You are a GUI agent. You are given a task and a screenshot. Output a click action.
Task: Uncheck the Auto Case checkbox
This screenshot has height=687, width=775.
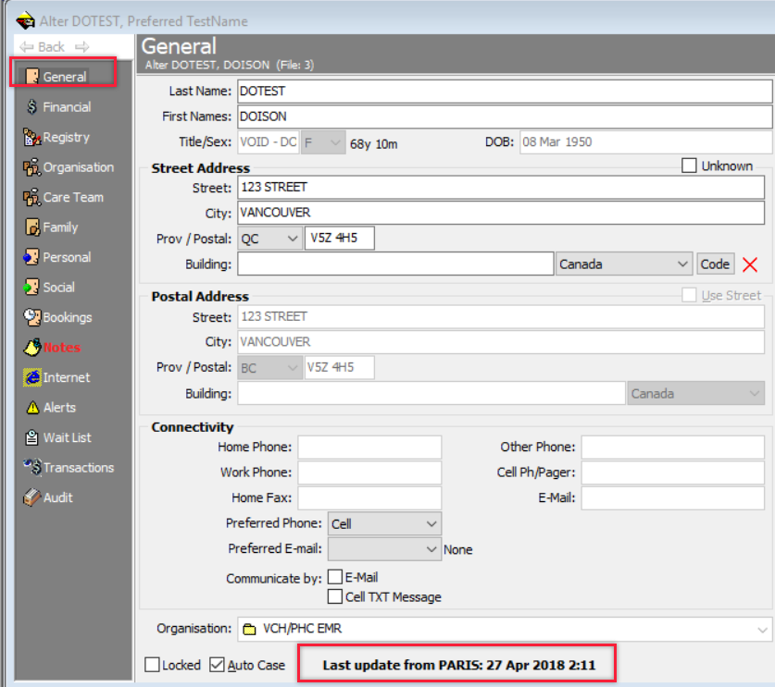[x=217, y=665]
